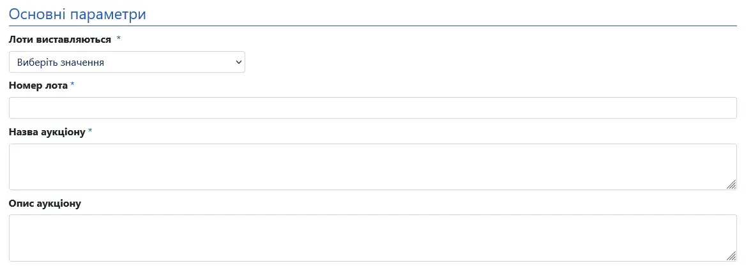Click inside the 'Назва аукціону' text area
753x275 pixels.
[x=372, y=167]
